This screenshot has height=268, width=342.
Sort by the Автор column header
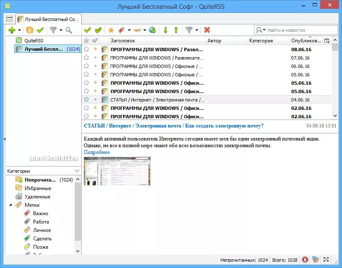click(227, 41)
